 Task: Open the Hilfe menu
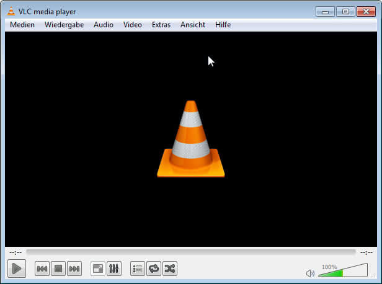coord(223,25)
